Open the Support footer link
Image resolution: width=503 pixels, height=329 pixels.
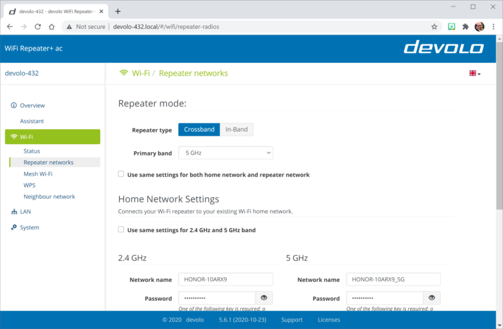point(292,320)
